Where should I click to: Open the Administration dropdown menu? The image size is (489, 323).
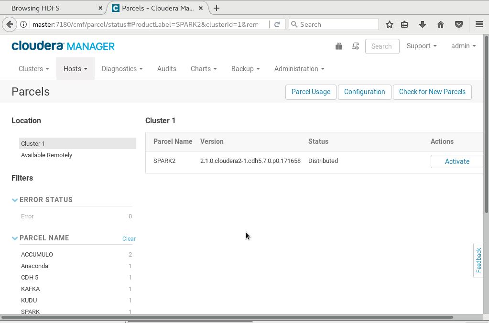[299, 69]
